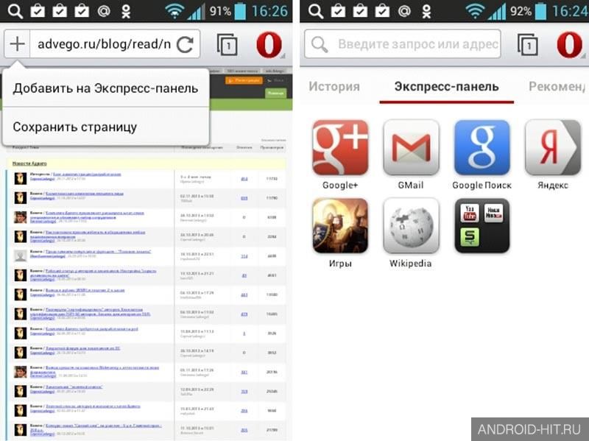Switch to the Экспресс-панель tab
The height and width of the screenshot is (441, 589).
(447, 87)
